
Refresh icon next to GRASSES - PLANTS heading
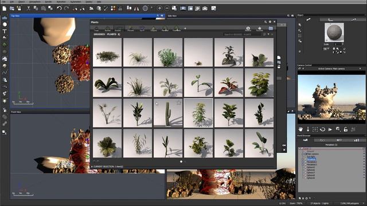[x=119, y=34]
